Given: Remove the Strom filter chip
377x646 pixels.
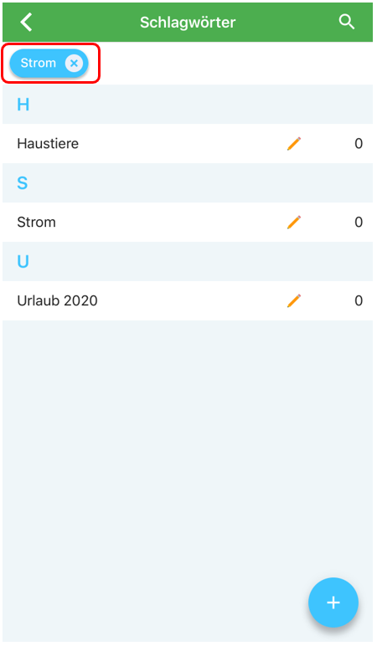Looking at the screenshot, I should click(x=74, y=63).
